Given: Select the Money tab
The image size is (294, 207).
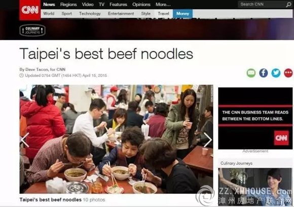Looking at the screenshot, I should point(182,14).
